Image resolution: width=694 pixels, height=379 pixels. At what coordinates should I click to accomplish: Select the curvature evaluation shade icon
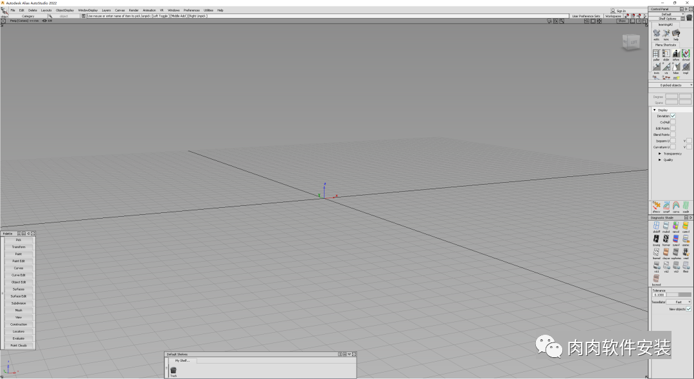pyautogui.click(x=686, y=225)
